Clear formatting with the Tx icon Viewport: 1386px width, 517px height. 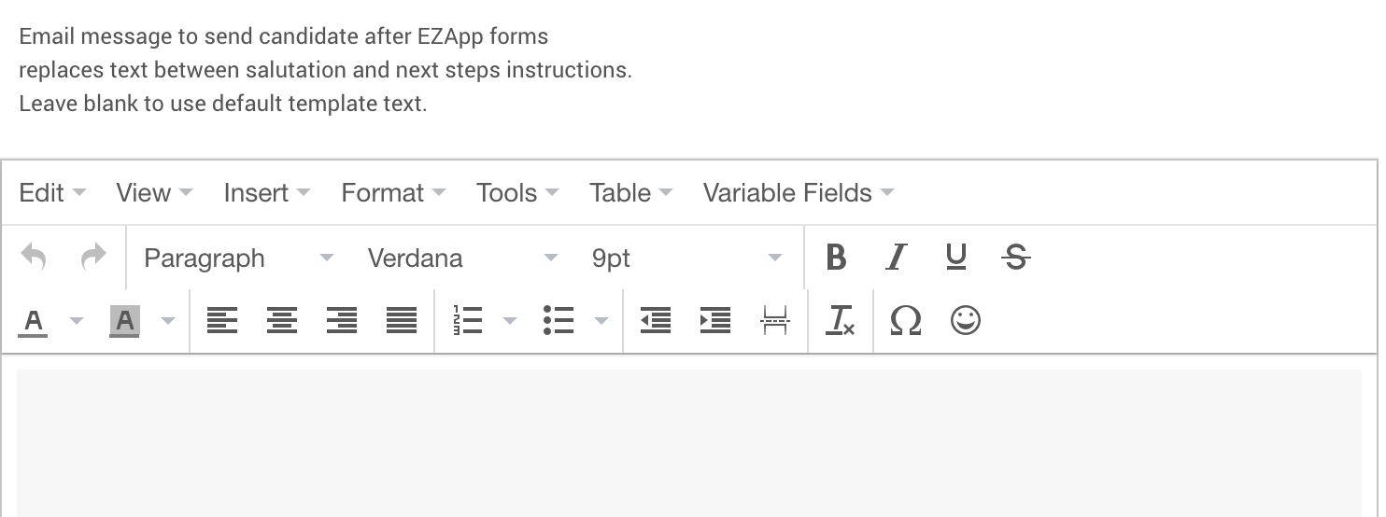[x=840, y=321]
